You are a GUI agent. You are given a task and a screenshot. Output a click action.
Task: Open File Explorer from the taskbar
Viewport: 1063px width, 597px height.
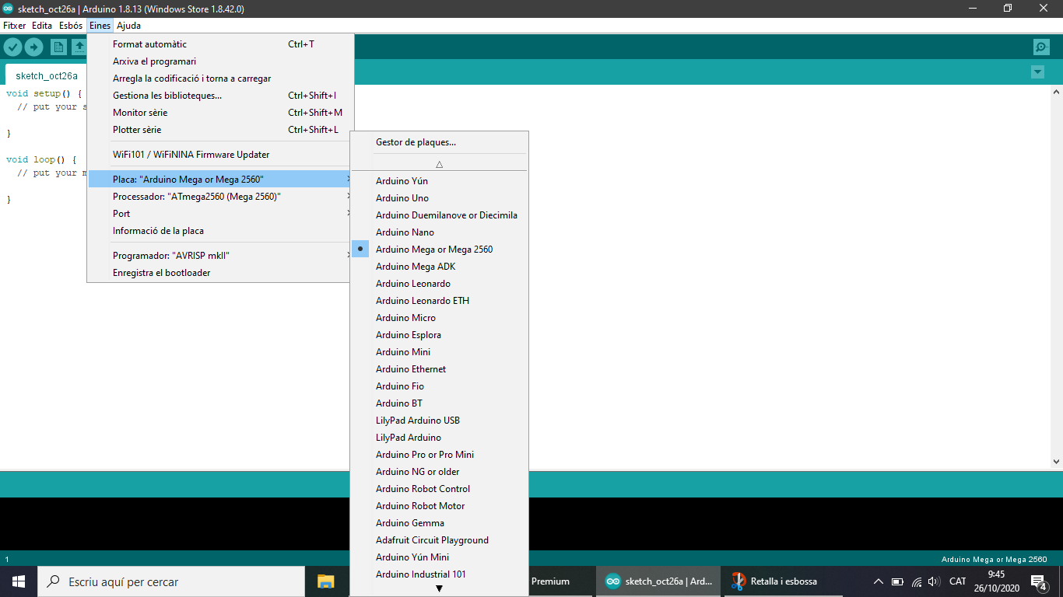[x=325, y=581]
